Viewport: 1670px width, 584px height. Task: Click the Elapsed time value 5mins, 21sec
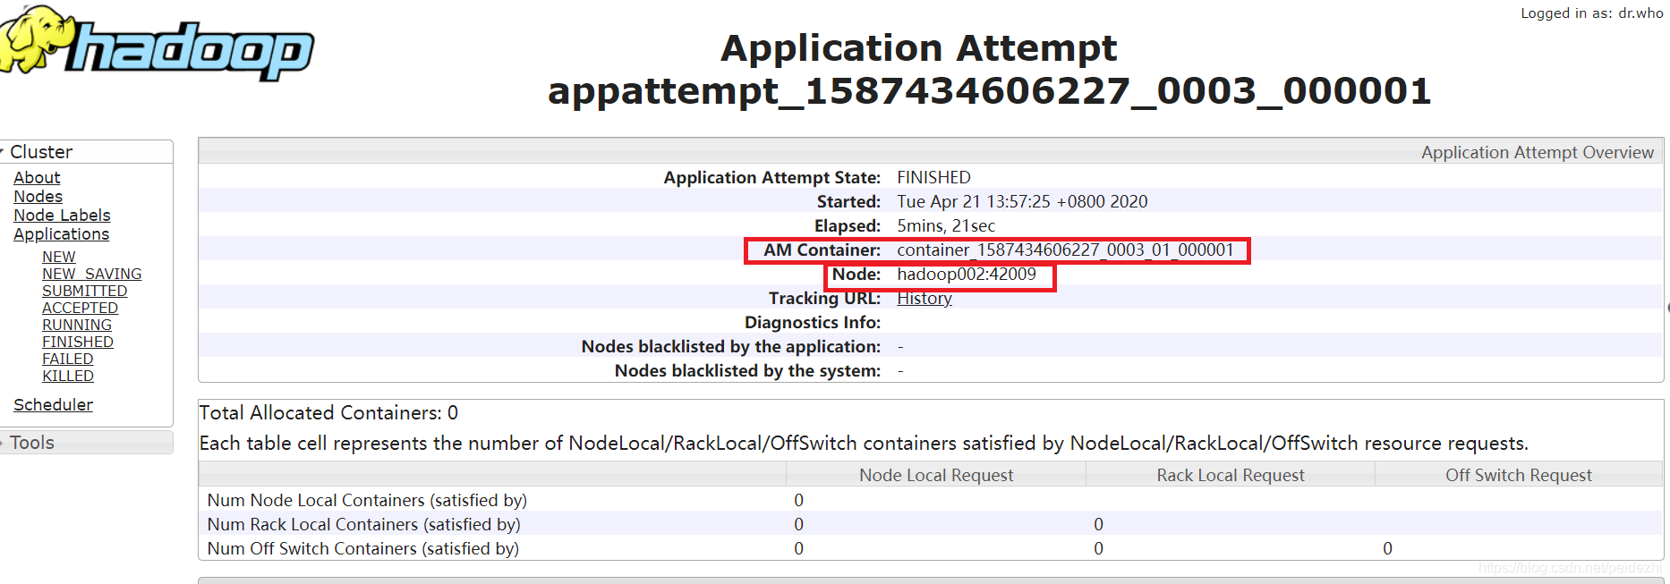pyautogui.click(x=946, y=226)
